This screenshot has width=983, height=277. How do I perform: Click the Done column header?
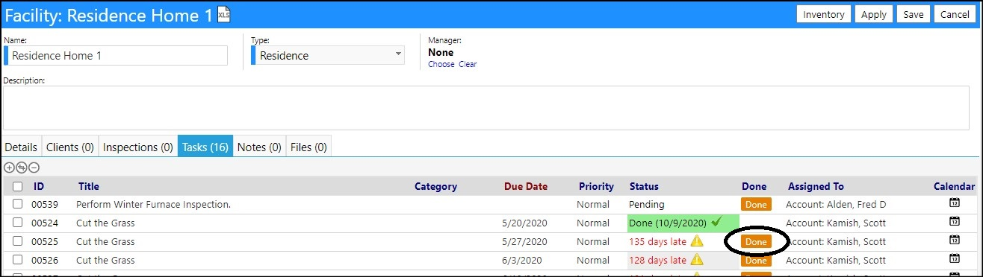point(754,187)
